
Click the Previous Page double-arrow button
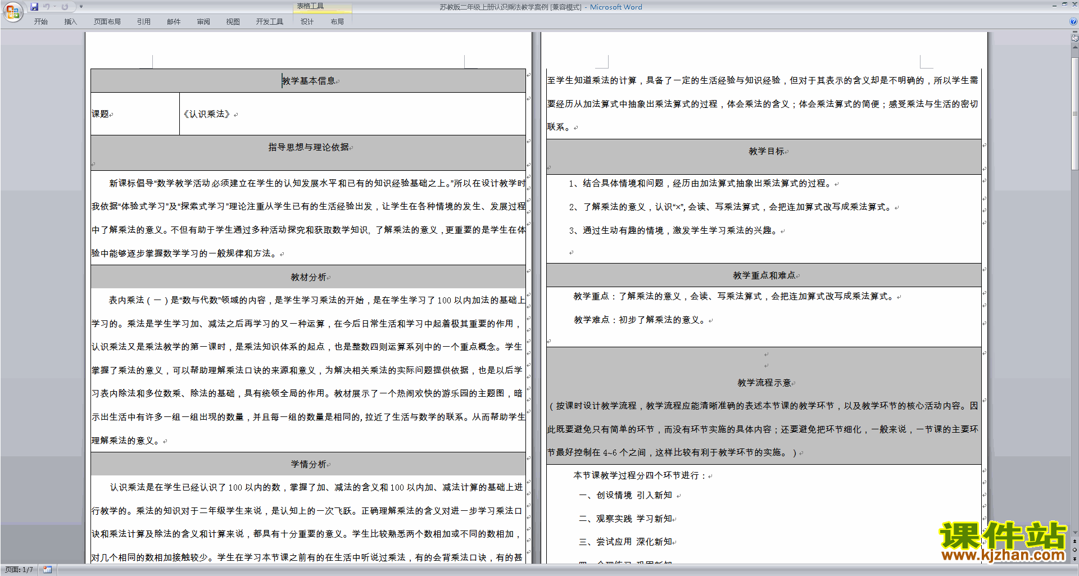pyautogui.click(x=1075, y=541)
